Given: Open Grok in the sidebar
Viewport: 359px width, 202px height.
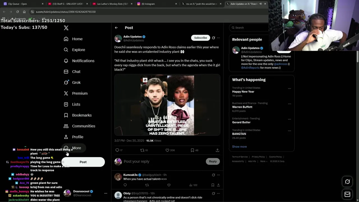Looking at the screenshot, I should pyautogui.click(x=72, y=82).
